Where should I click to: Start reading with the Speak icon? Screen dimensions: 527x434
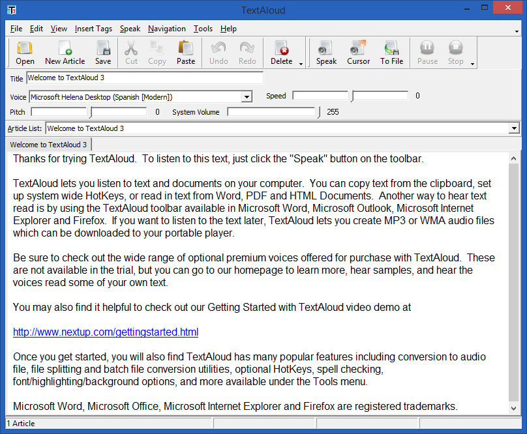click(x=326, y=52)
